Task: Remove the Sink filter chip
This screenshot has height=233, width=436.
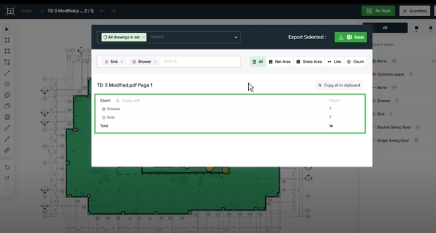Action: [122, 62]
